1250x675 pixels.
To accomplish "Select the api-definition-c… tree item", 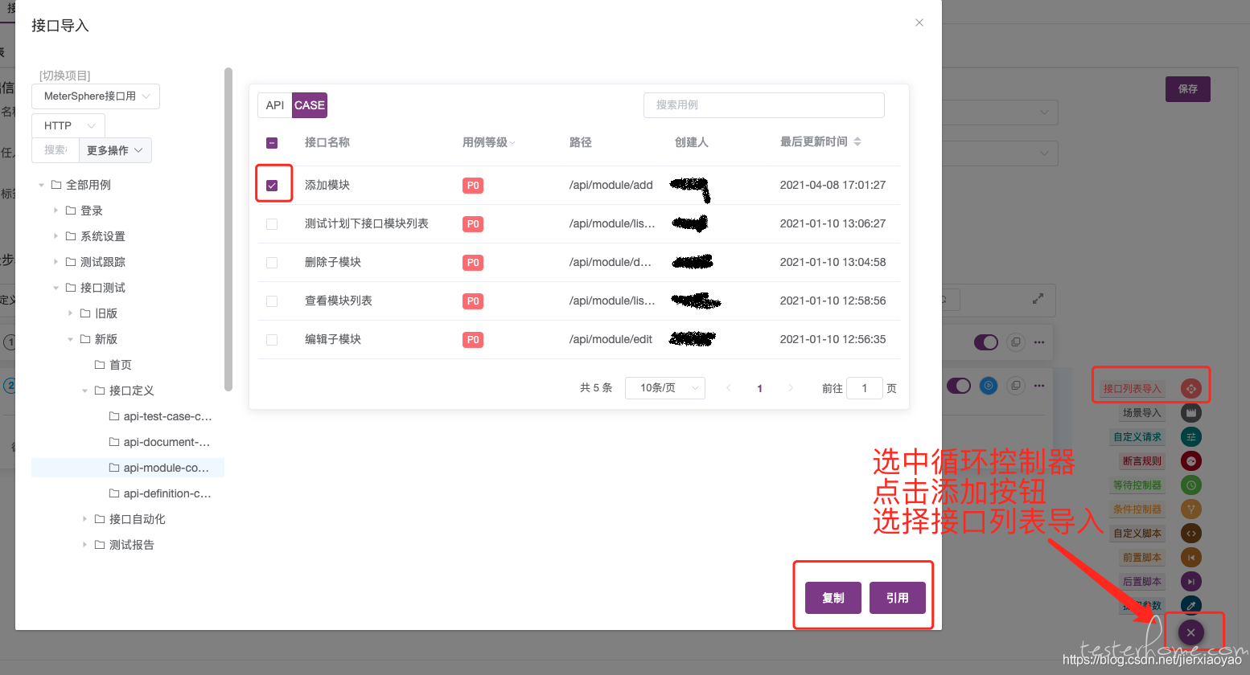I will pos(128,493).
